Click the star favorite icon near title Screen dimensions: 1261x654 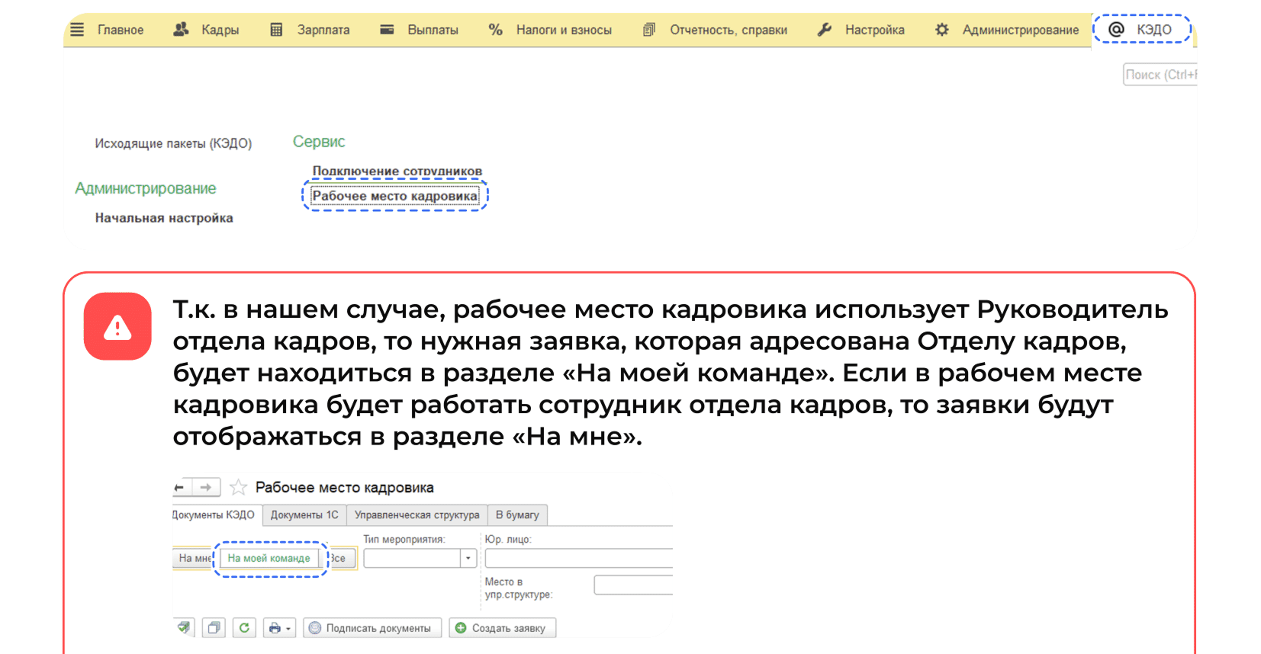pos(238,487)
